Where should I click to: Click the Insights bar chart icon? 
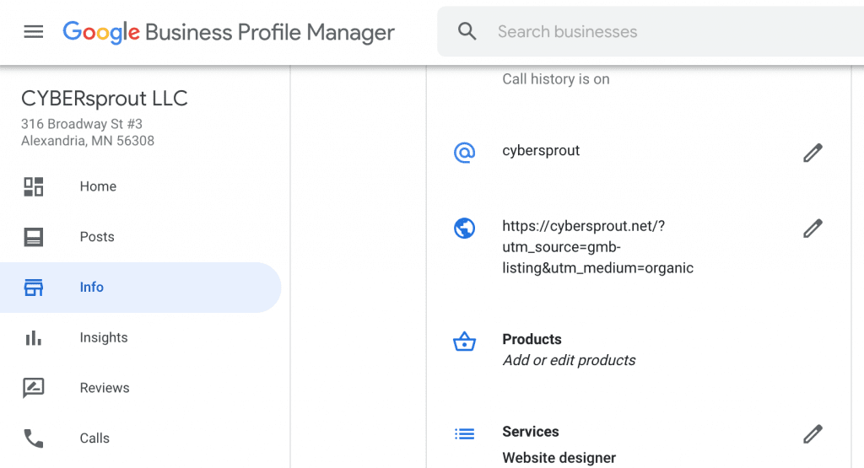(33, 337)
